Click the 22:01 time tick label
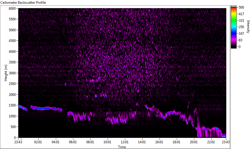 tap(211, 142)
